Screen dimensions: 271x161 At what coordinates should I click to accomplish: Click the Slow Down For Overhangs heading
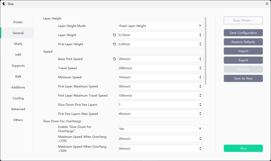coord(62,121)
